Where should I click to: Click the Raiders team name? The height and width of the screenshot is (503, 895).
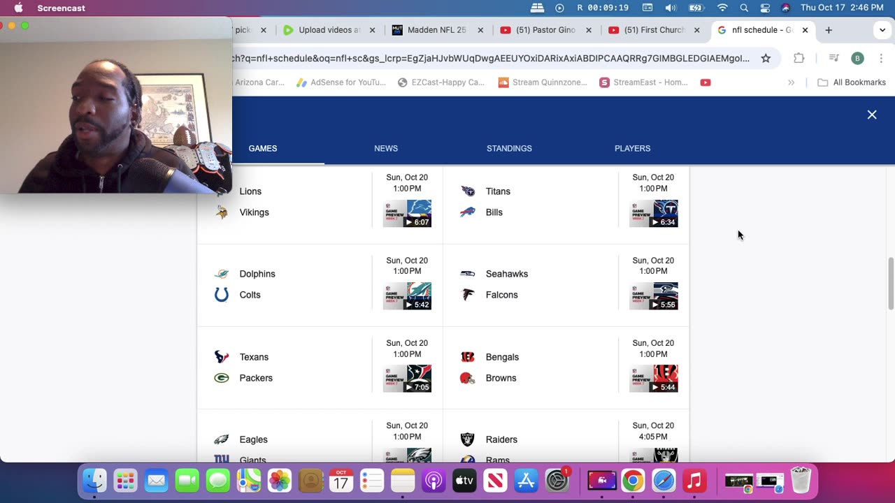click(501, 439)
